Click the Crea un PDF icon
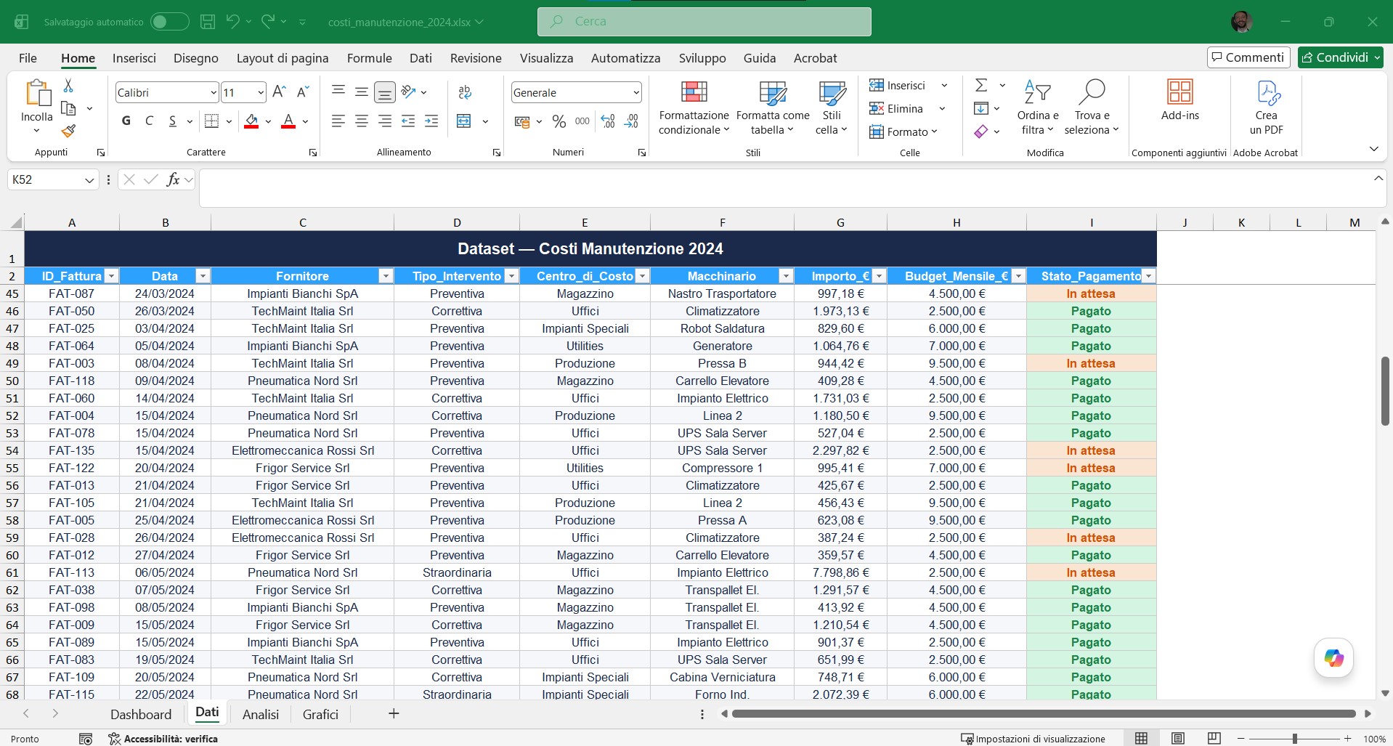The height and width of the screenshot is (746, 1393). click(x=1267, y=92)
